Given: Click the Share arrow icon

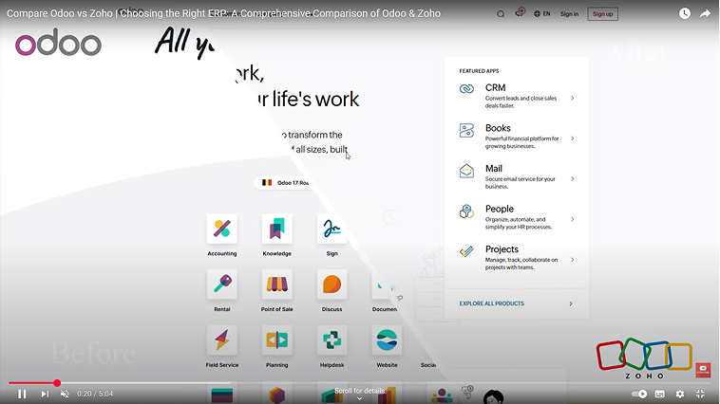Looking at the screenshot, I should [705, 14].
